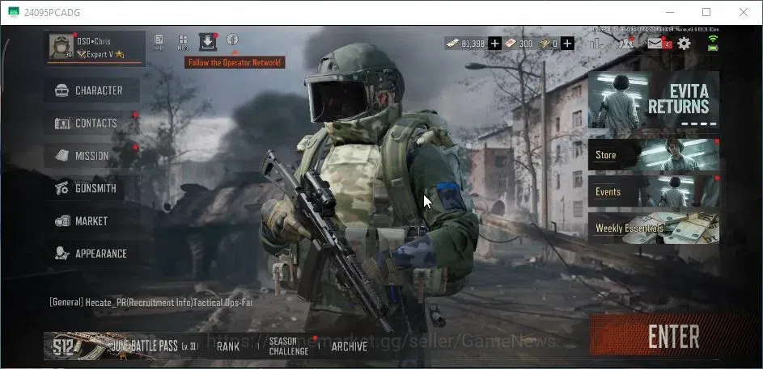Click the soldier character model
The width and height of the screenshot is (763, 369).
pyautogui.click(x=370, y=195)
